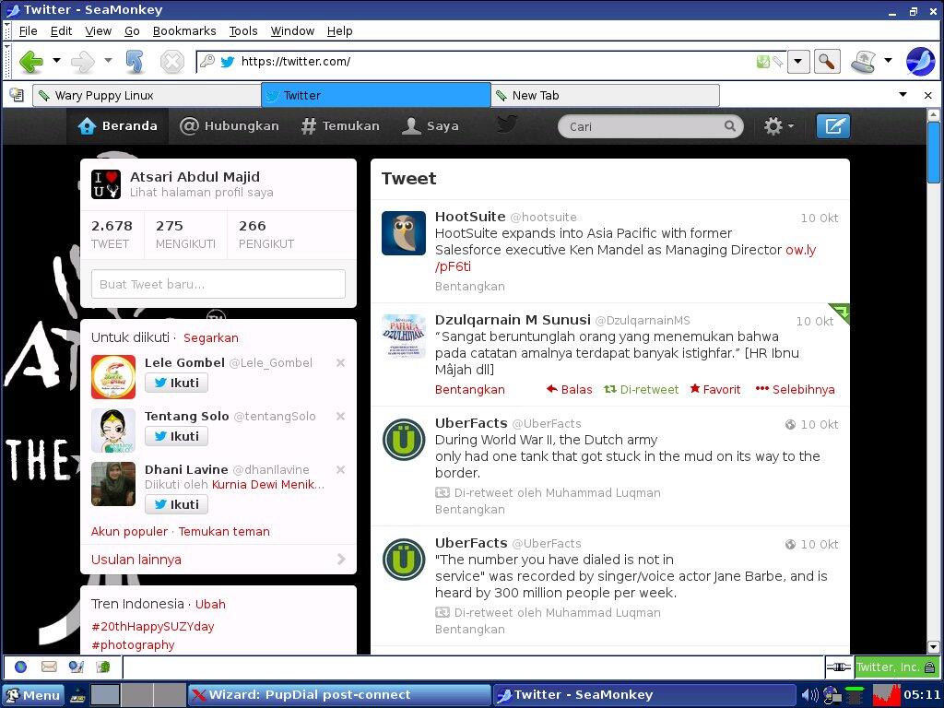Click the Search magnifier toolbar button

point(827,61)
